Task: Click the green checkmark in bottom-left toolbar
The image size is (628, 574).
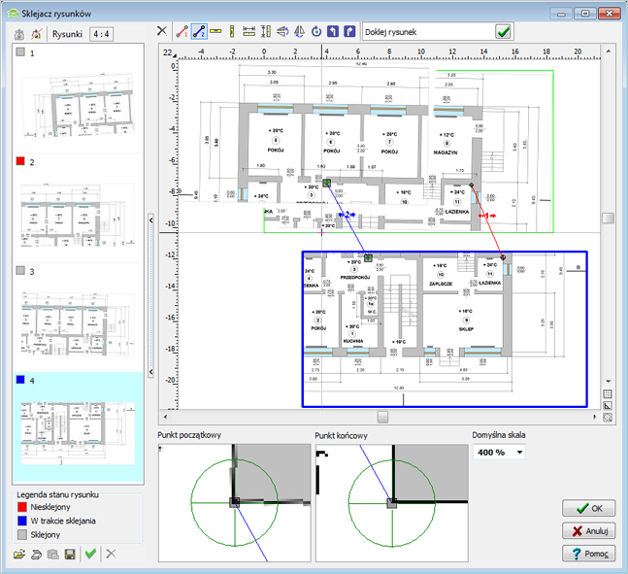Action: (91, 554)
